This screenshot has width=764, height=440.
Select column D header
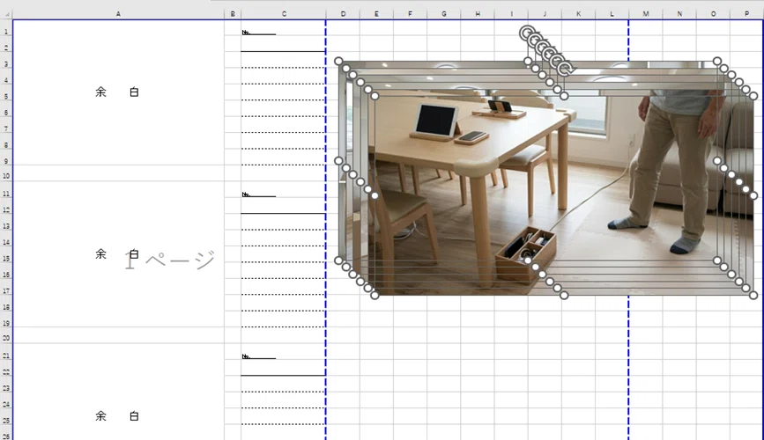pos(343,14)
